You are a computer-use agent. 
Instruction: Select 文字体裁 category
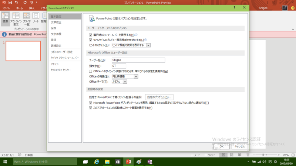point(65,34)
